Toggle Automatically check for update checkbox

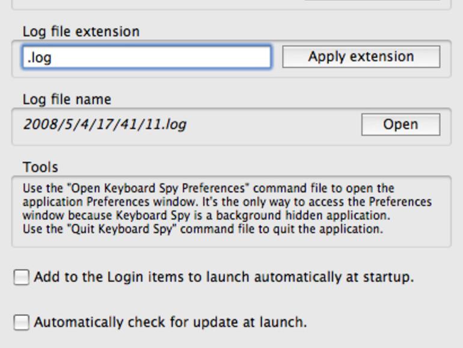[x=21, y=323]
